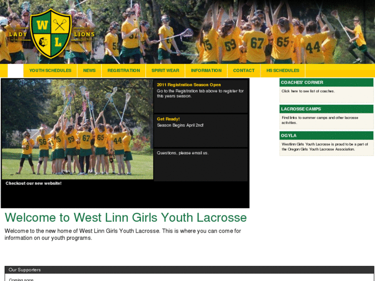Click 'Click here to see list of coaches.'
Image resolution: width=375 pixels, height=281 pixels.
point(308,91)
